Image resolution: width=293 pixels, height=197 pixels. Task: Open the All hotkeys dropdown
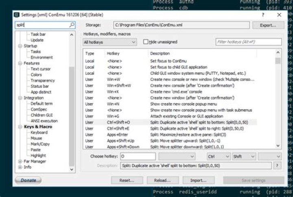pos(110,42)
